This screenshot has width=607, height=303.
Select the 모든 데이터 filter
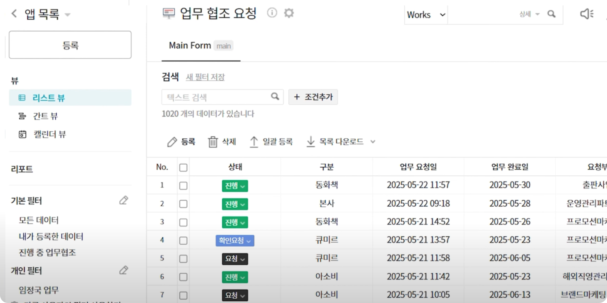coord(39,220)
